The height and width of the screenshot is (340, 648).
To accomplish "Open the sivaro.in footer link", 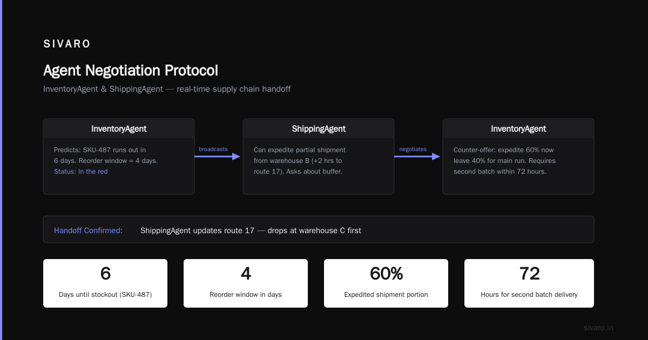I will point(598,328).
